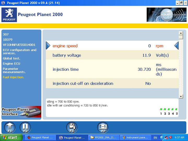Open instrument pane taskbar window

[135, 138]
